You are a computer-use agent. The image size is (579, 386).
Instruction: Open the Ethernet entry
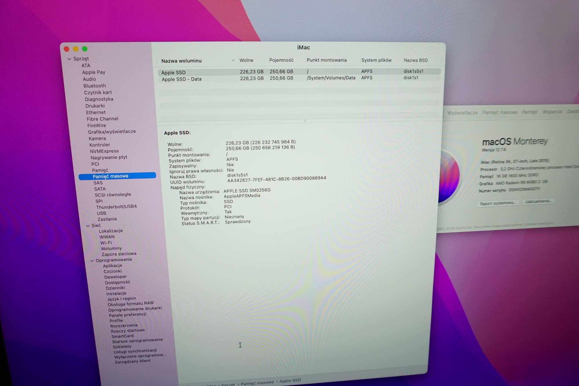(x=96, y=112)
